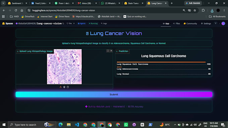Switch to the Brain Tumor tab
The width and height of the screenshot is (228, 128).
click(x=132, y=3)
